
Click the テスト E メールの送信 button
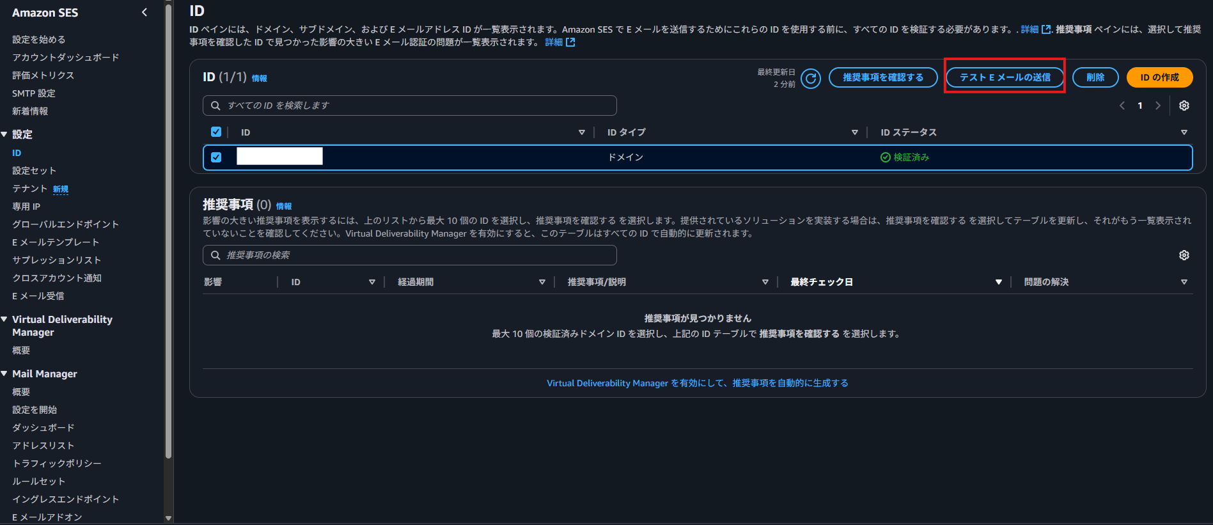pyautogui.click(x=1005, y=77)
